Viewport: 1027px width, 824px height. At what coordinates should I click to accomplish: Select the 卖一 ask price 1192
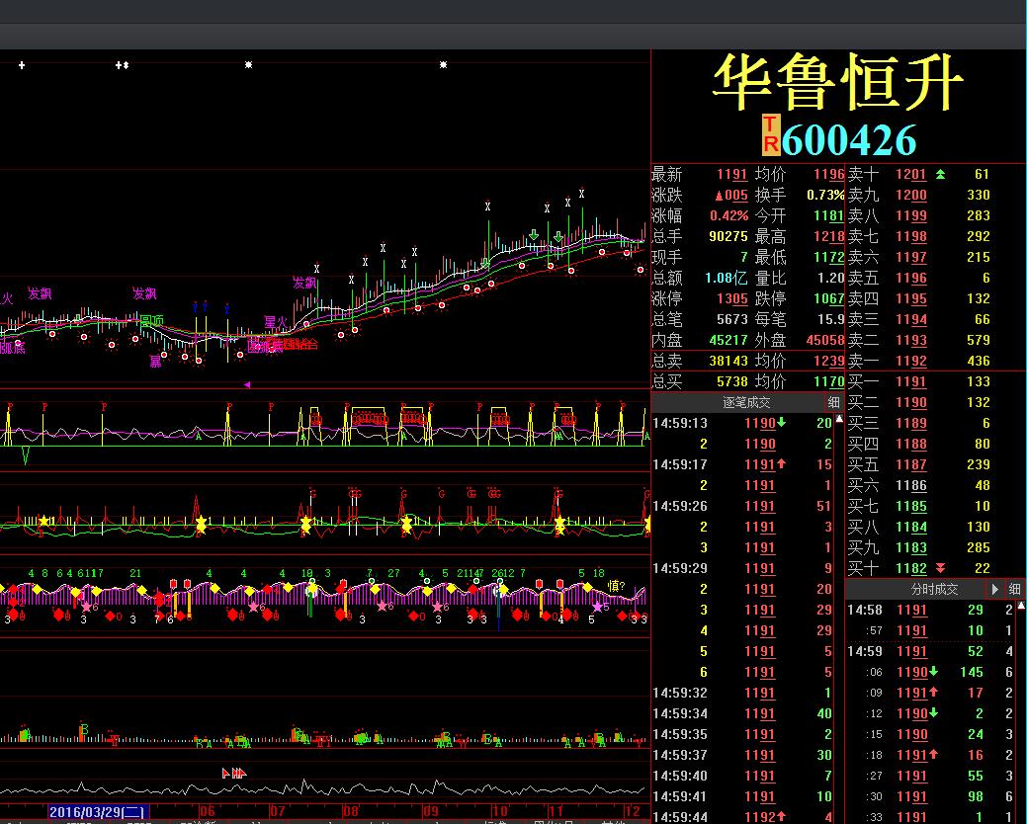(x=911, y=361)
